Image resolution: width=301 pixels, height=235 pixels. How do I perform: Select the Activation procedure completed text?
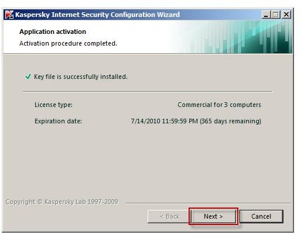[x=68, y=43]
